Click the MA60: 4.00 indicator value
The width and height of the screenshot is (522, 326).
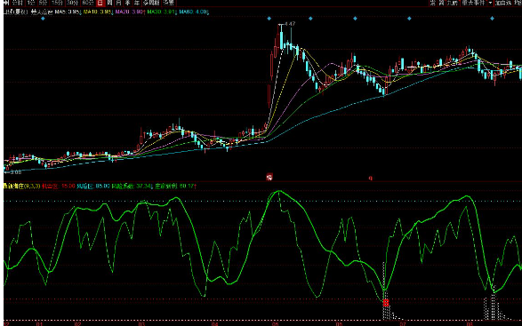pos(194,12)
